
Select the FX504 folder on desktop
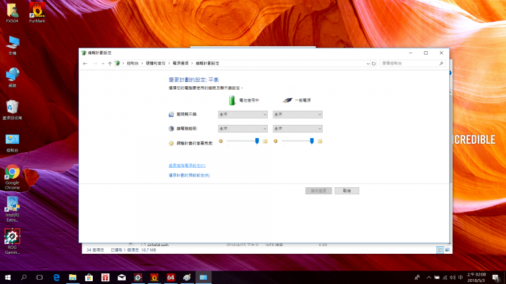pyautogui.click(x=12, y=13)
